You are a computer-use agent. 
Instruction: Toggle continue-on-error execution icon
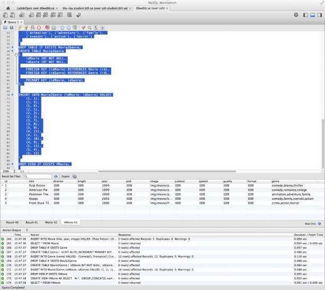click(x=48, y=28)
